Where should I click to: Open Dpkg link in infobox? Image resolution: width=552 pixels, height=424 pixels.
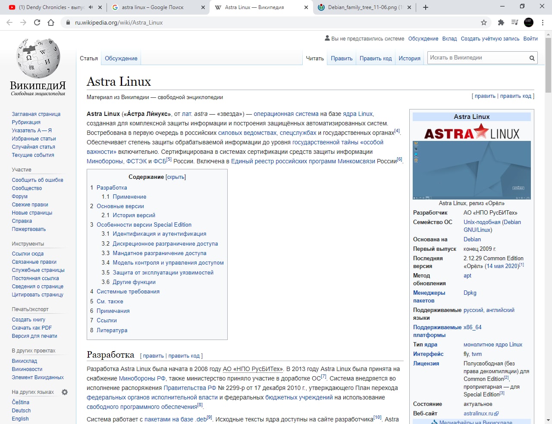point(470,293)
